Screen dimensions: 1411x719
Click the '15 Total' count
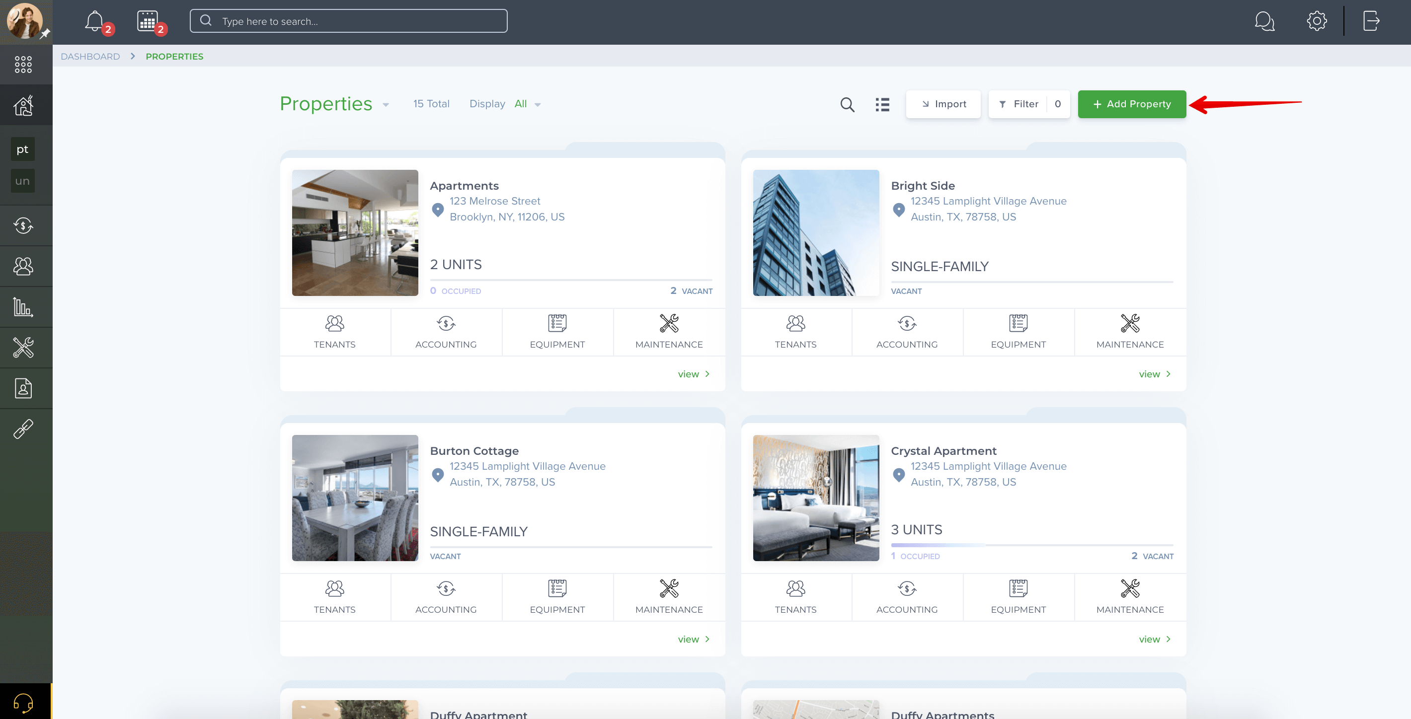tap(431, 104)
